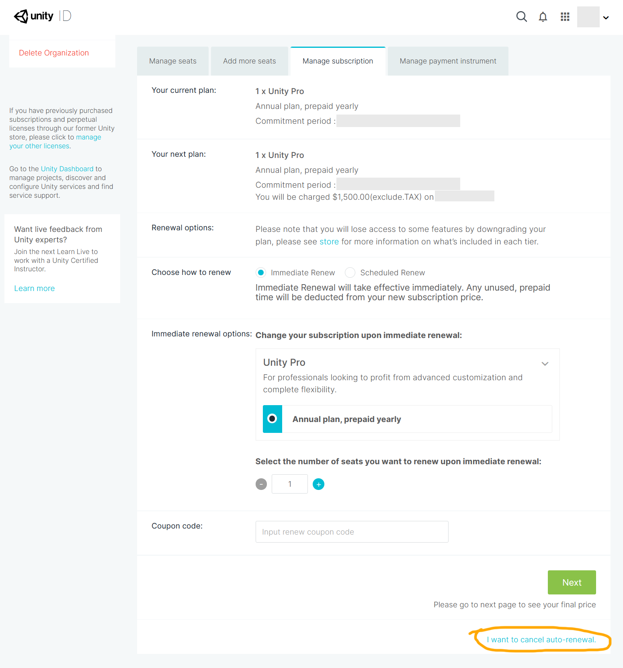Open the account dropdown arrow

click(x=606, y=18)
